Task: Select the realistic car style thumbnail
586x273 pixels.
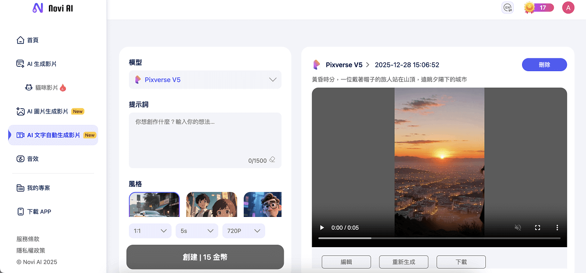Action: tap(154, 204)
